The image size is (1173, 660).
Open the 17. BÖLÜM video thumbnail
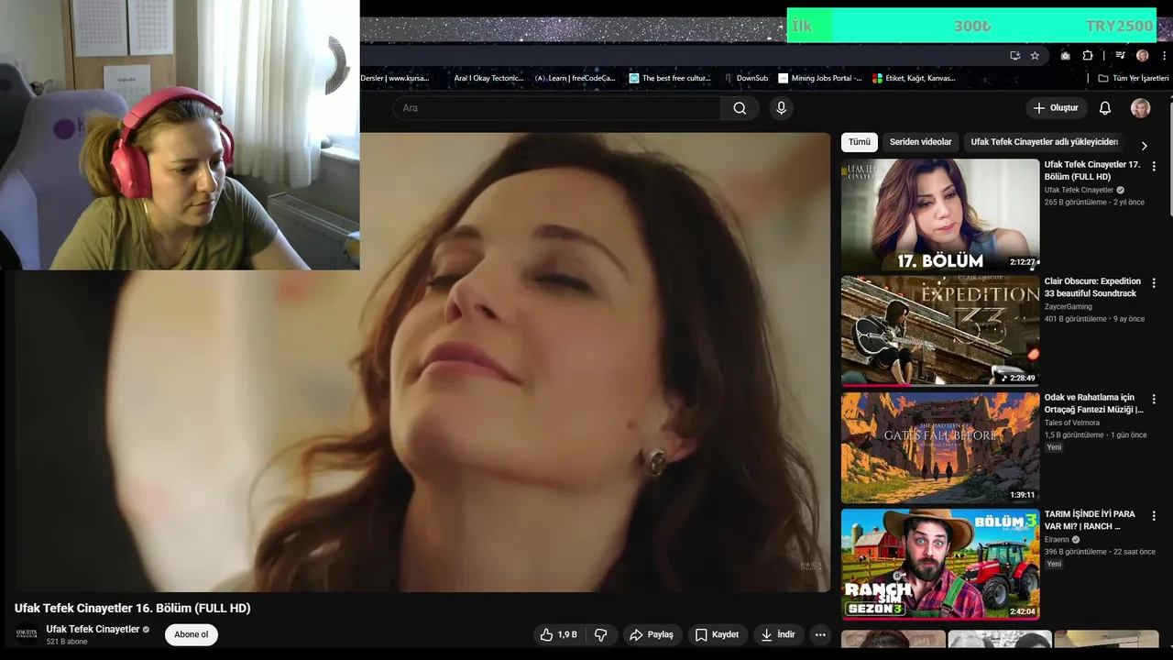coord(940,214)
